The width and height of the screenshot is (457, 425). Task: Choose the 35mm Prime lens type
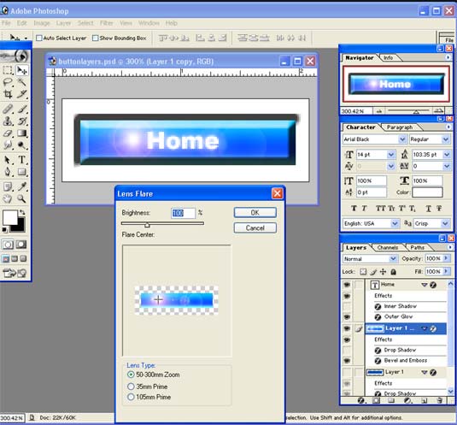tap(131, 387)
